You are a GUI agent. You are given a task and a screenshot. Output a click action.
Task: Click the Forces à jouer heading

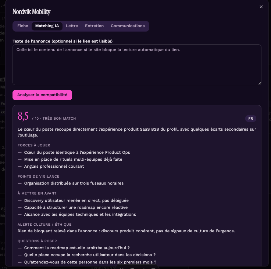34,145
